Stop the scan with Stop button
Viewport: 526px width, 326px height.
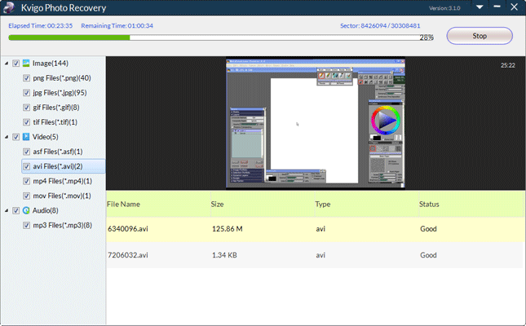point(480,36)
